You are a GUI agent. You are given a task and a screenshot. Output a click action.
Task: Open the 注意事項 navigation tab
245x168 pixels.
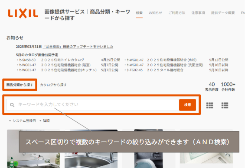coord(198,13)
